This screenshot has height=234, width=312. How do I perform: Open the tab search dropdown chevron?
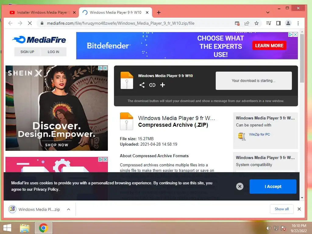tap(268, 12)
